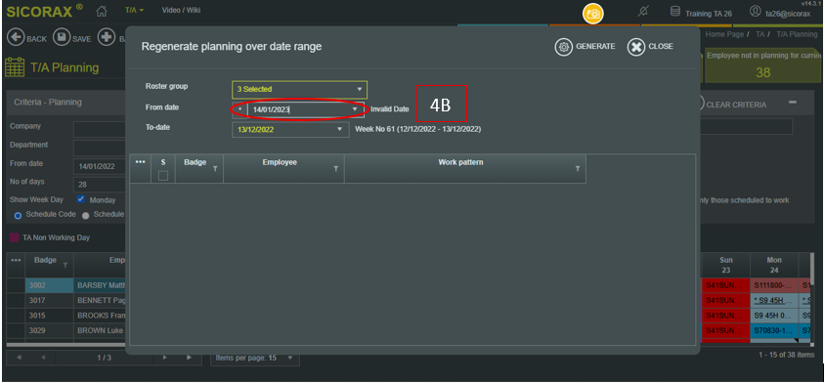Click CLEAR CRITERIA button
Screen dimensions: 825x383
736,105
